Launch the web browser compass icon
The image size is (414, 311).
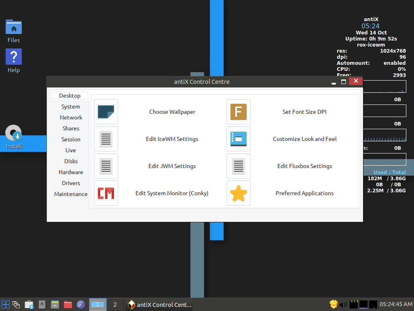pos(81,305)
